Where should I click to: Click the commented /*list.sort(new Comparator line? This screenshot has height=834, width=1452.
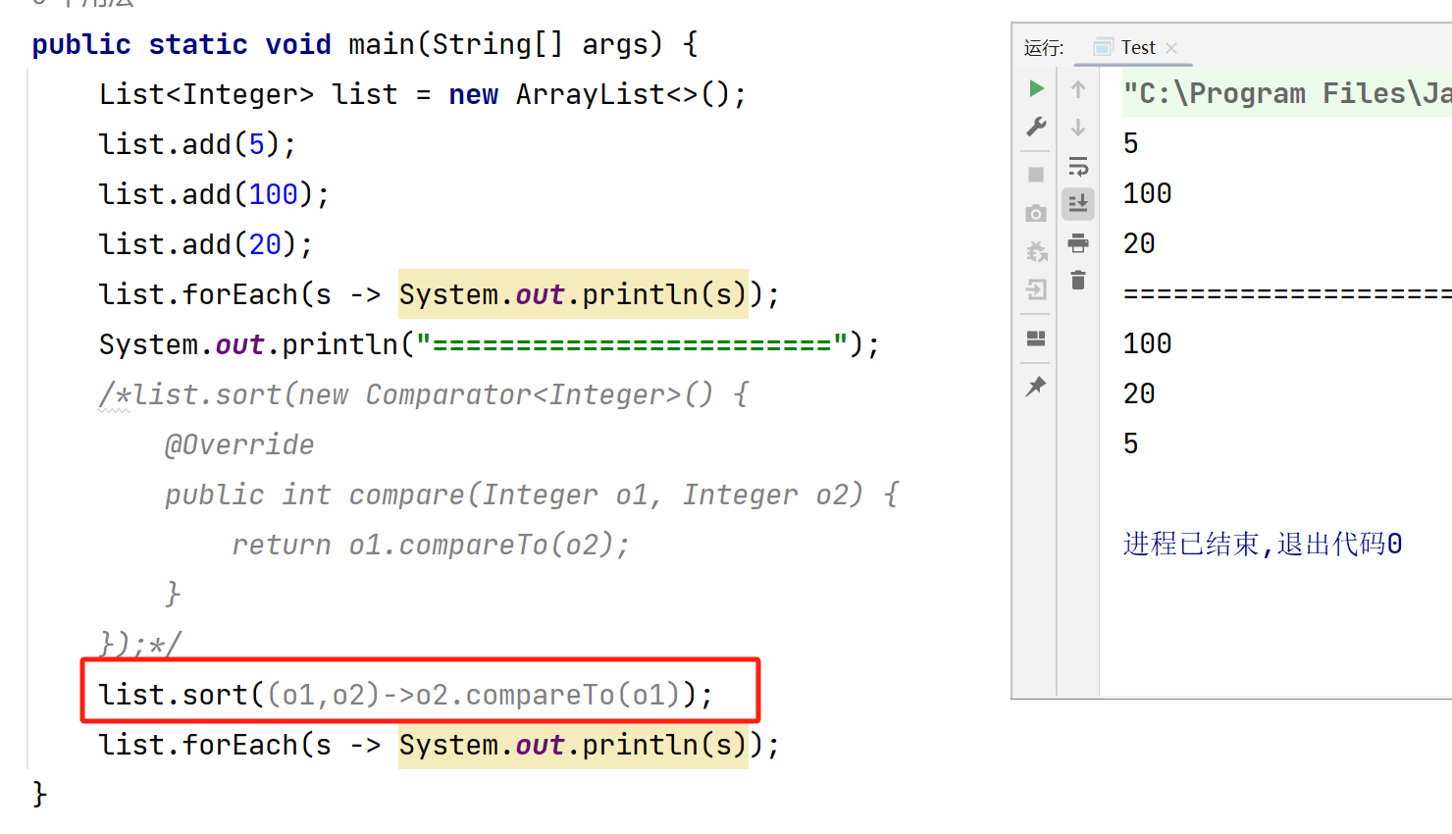(423, 395)
